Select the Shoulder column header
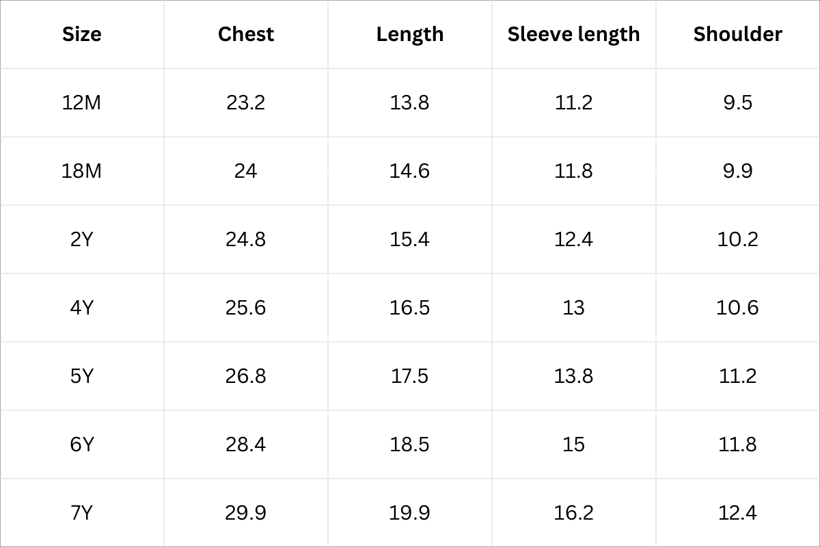 point(738,34)
